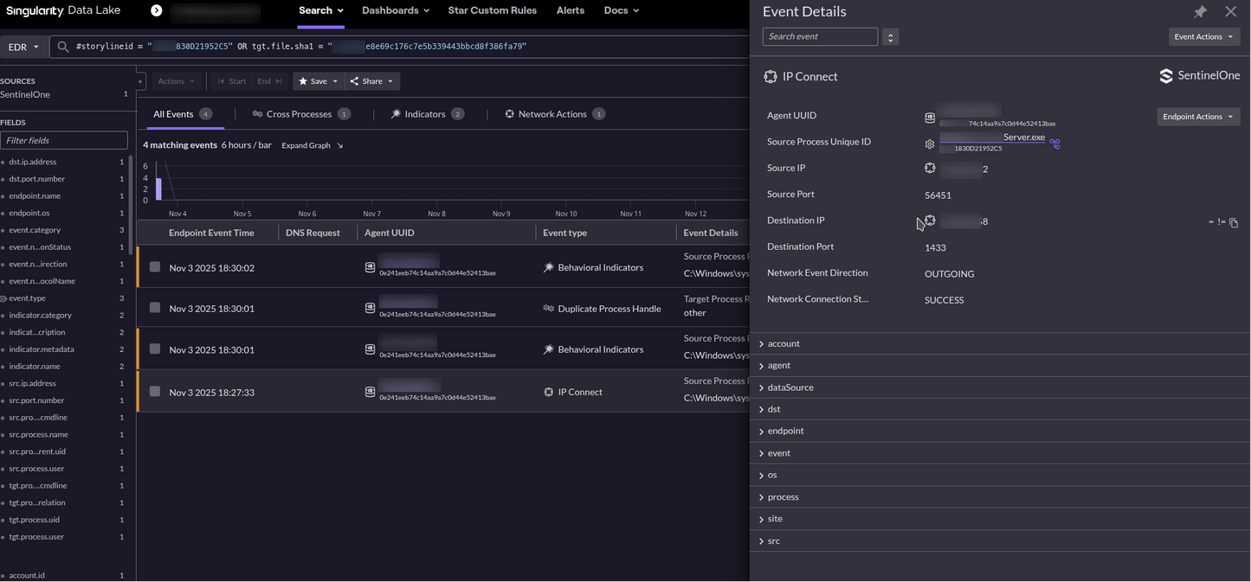Screen dimensions: 1251x582
Task: Expand the process section
Action: pyautogui.click(x=783, y=496)
